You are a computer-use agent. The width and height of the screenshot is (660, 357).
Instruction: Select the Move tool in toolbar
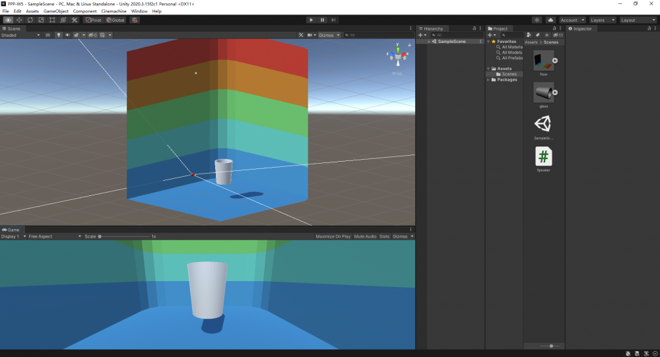(19, 20)
